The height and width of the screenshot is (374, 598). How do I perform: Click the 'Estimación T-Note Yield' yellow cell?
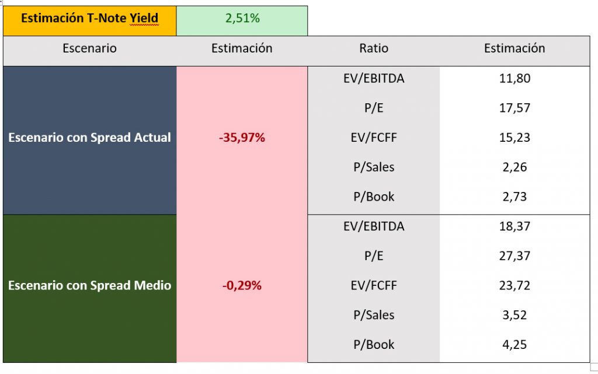89,19
